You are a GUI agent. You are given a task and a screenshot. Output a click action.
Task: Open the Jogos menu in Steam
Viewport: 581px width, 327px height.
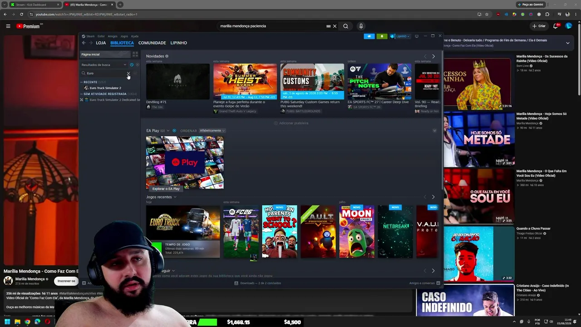pyautogui.click(x=124, y=36)
